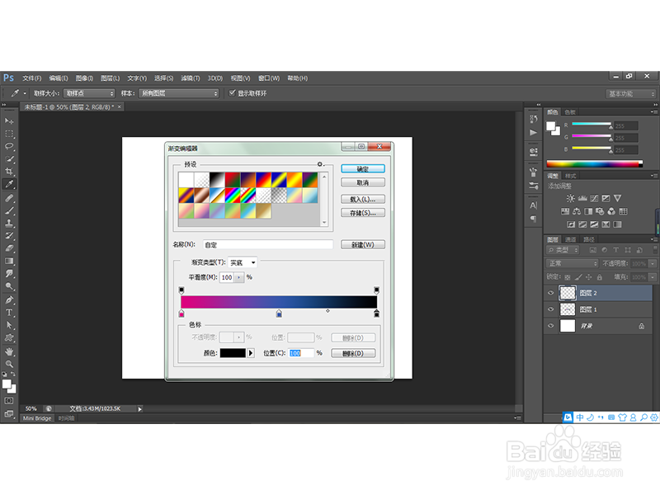The height and width of the screenshot is (495, 660).
Task: Select the Lasso tool
Action: coord(9,147)
